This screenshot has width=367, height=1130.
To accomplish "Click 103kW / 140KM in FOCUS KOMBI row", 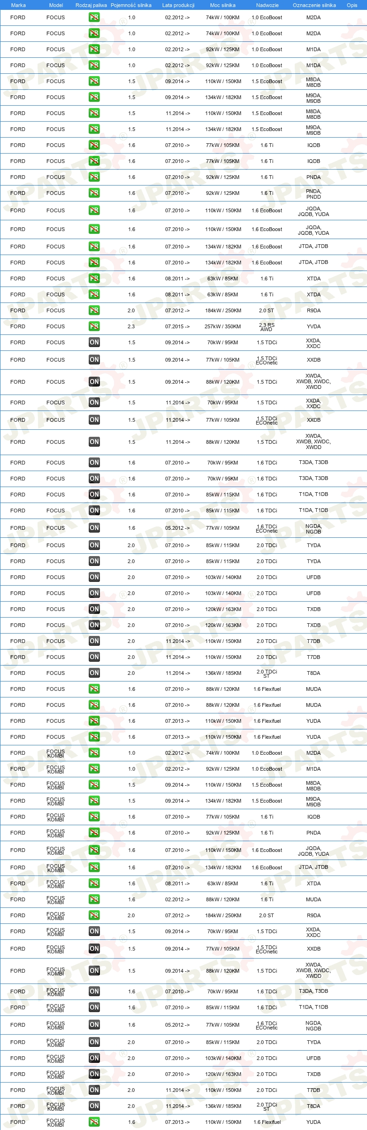I will 223,1058.
